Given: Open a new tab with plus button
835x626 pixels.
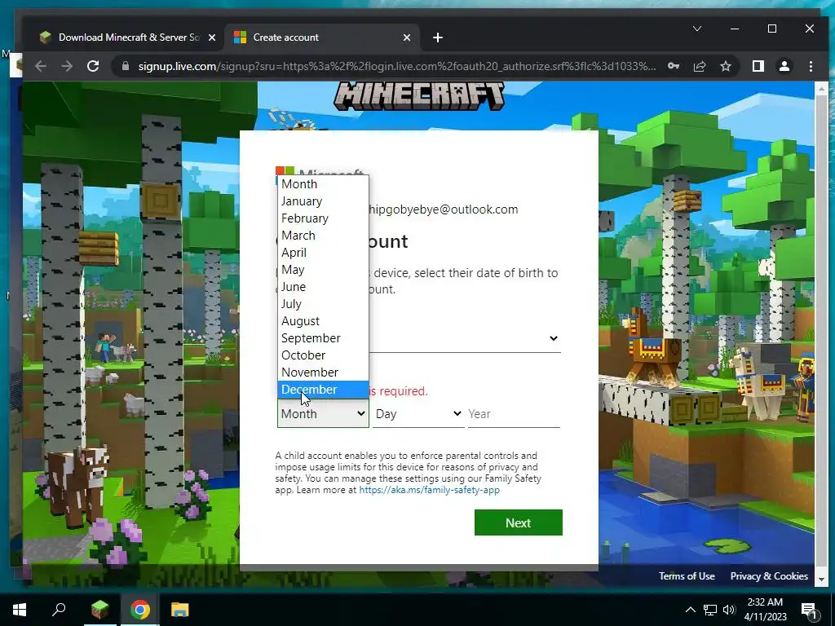Looking at the screenshot, I should pos(438,37).
